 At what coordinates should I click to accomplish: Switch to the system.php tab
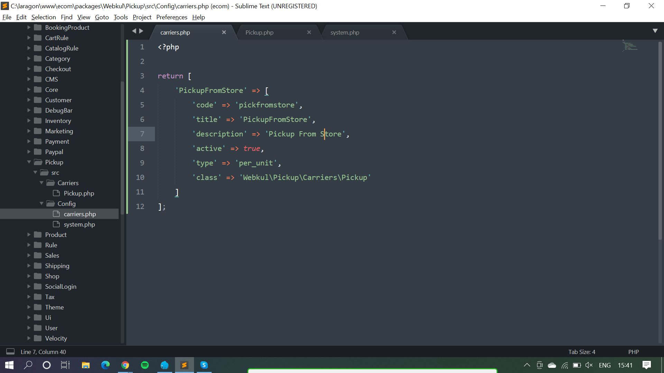tap(344, 32)
